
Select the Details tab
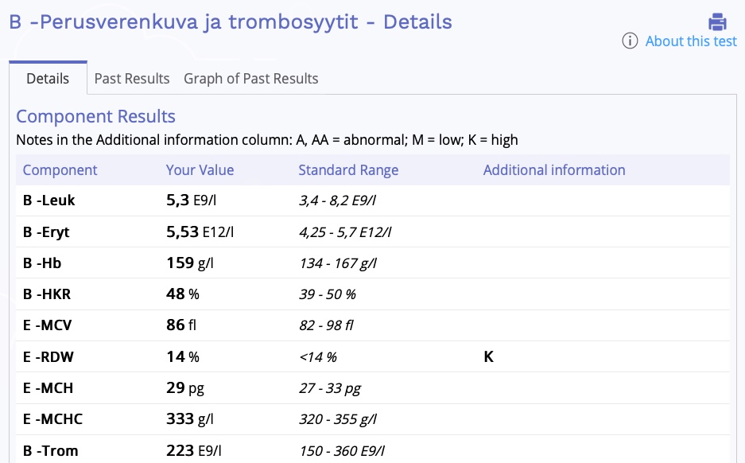[x=48, y=79]
